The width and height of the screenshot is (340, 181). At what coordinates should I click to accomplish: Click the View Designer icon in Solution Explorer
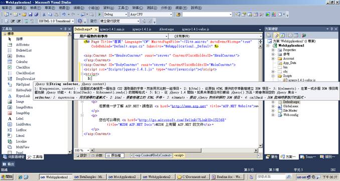coord(296,35)
